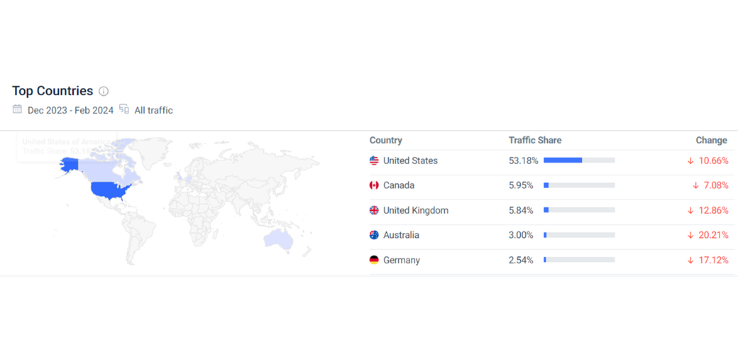Sort by the Traffic Share column header

pos(534,141)
